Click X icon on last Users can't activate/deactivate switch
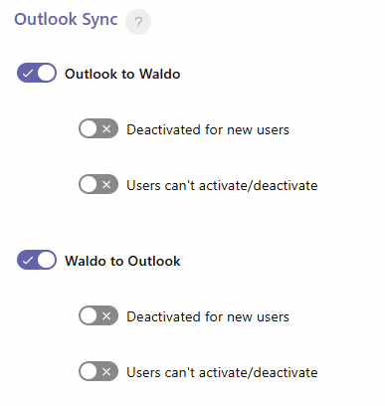385x406 pixels. 106,371
